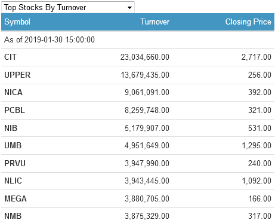The height and width of the screenshot is (223, 275).
Task: Click the dropdown arrow beside Top Stocks By Turnover
Action: click(129, 8)
